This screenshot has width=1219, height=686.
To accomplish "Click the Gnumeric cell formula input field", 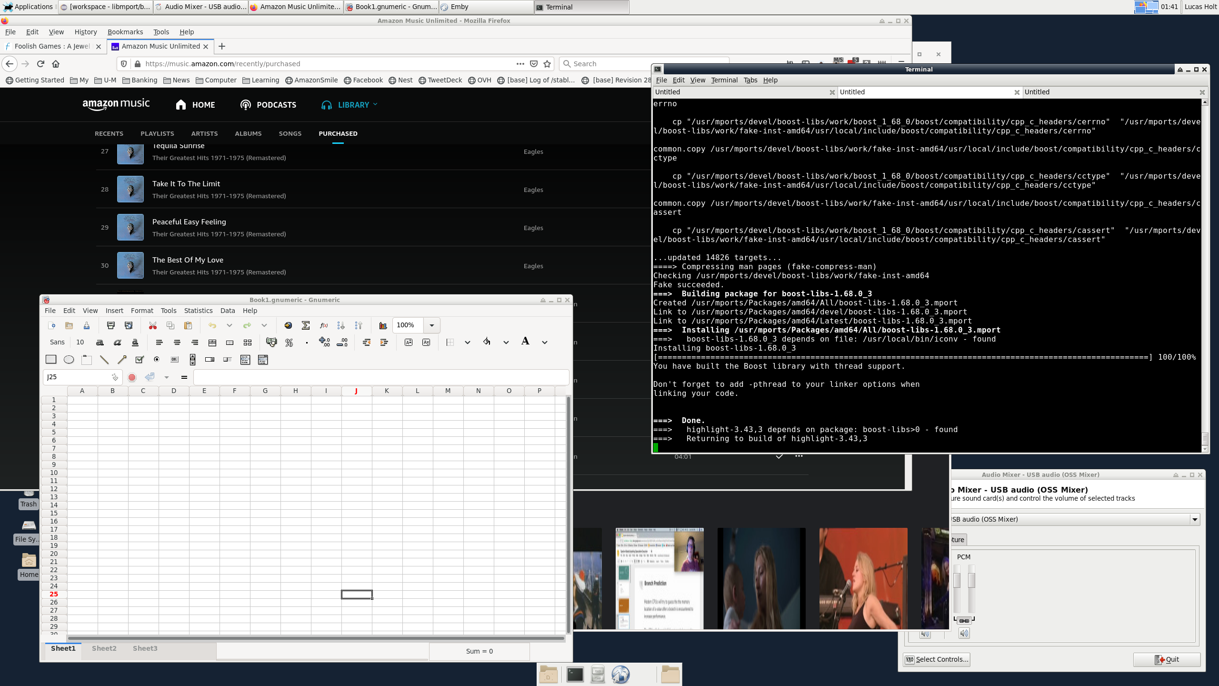I will click(381, 377).
